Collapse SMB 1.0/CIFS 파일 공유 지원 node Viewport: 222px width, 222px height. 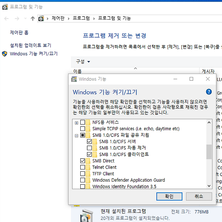[77, 136]
